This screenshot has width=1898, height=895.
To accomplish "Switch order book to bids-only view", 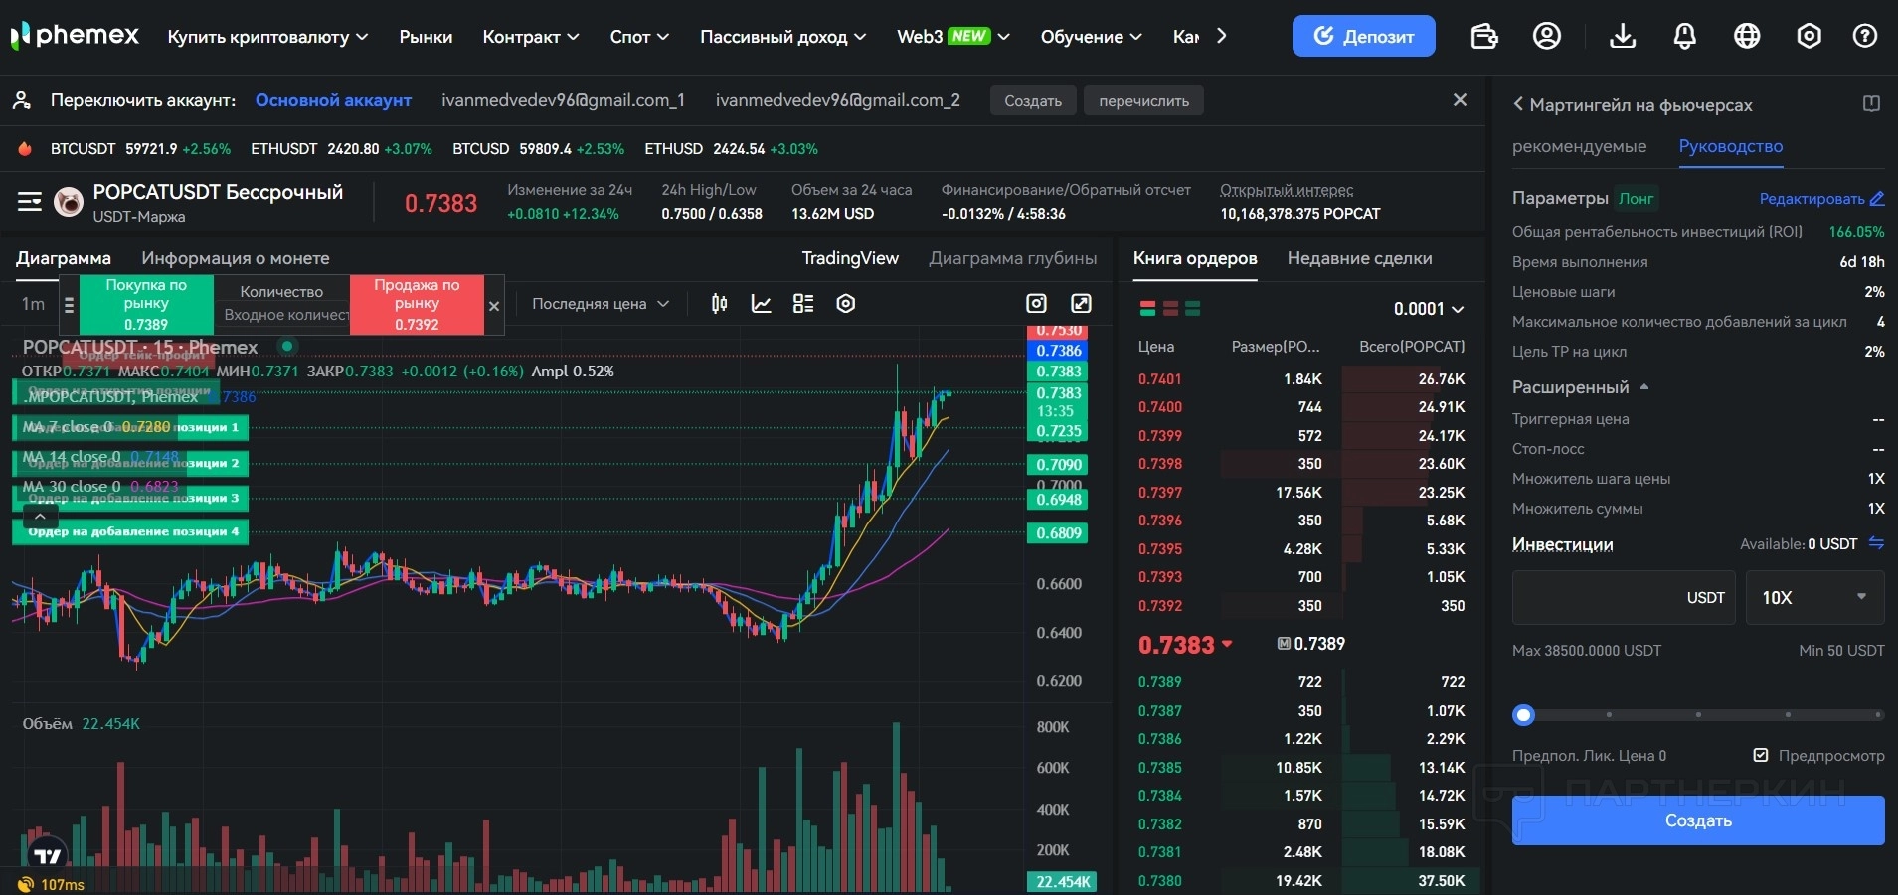I will click(x=1192, y=309).
